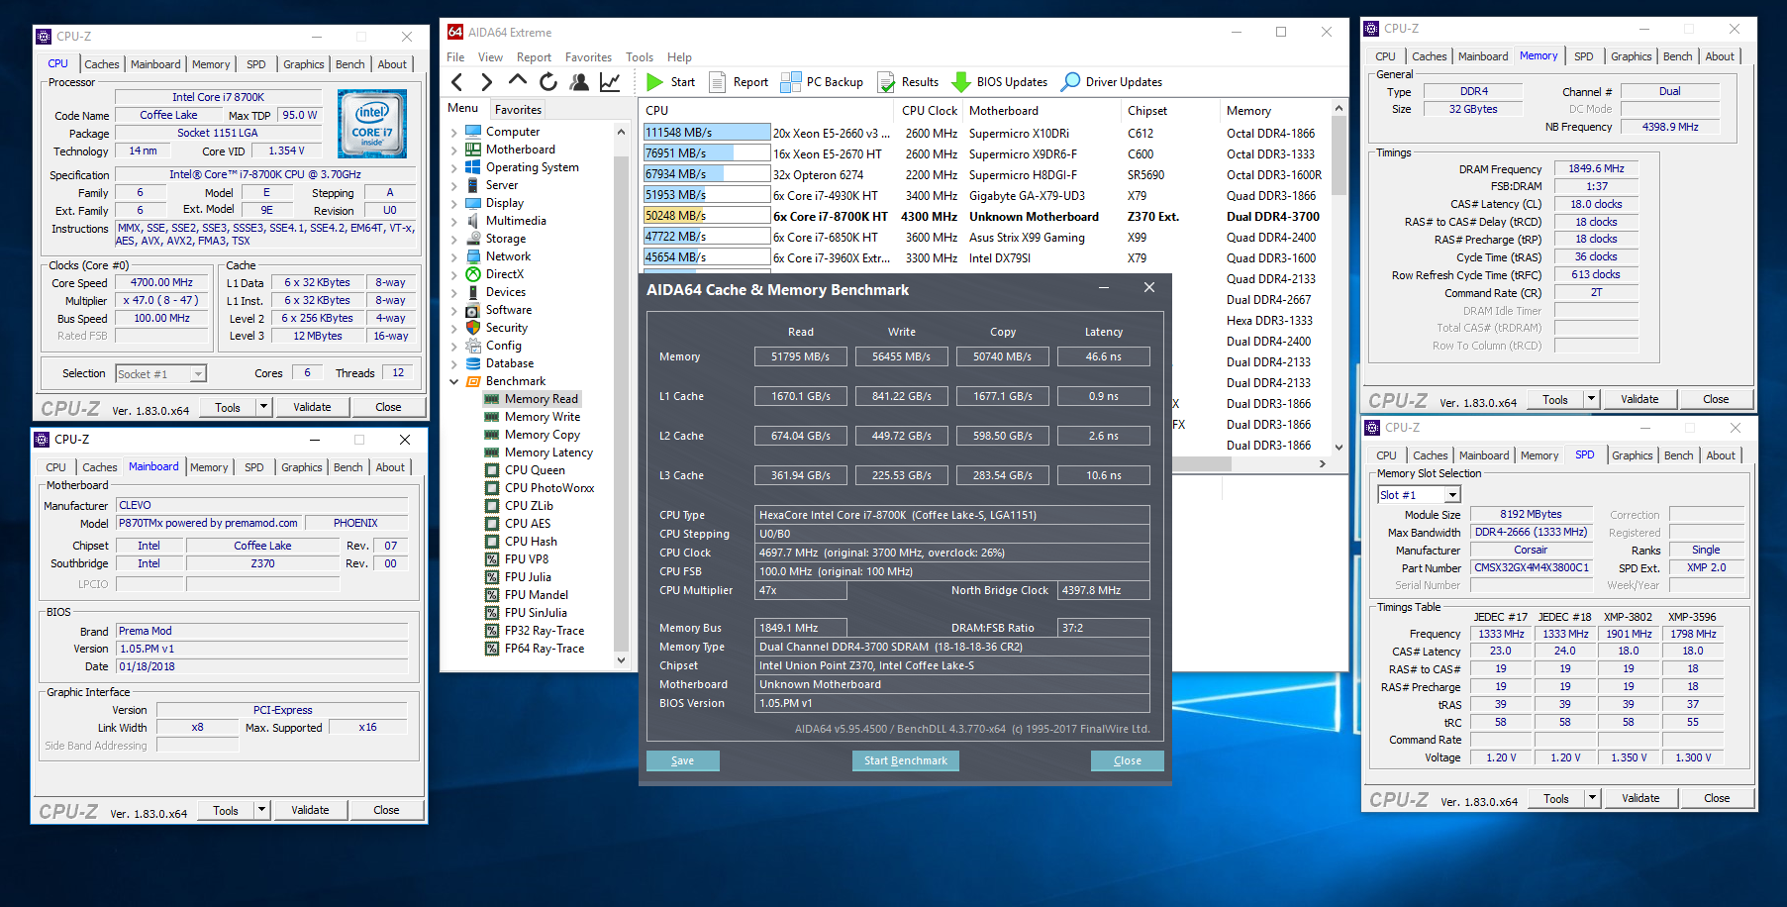Open the Slot #1 memory slot dropdown
This screenshot has height=907, width=1787.
pyautogui.click(x=1452, y=495)
